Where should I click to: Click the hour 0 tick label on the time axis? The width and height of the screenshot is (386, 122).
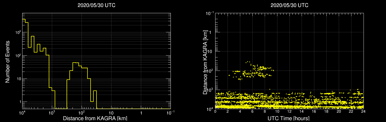(x=215, y=111)
